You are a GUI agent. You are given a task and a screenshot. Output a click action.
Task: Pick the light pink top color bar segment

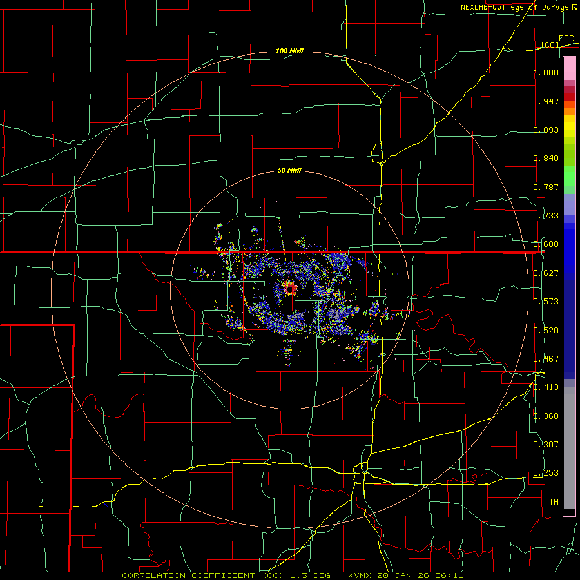[569, 68]
